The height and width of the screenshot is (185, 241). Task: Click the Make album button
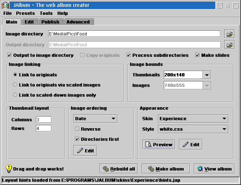[x=166, y=169]
